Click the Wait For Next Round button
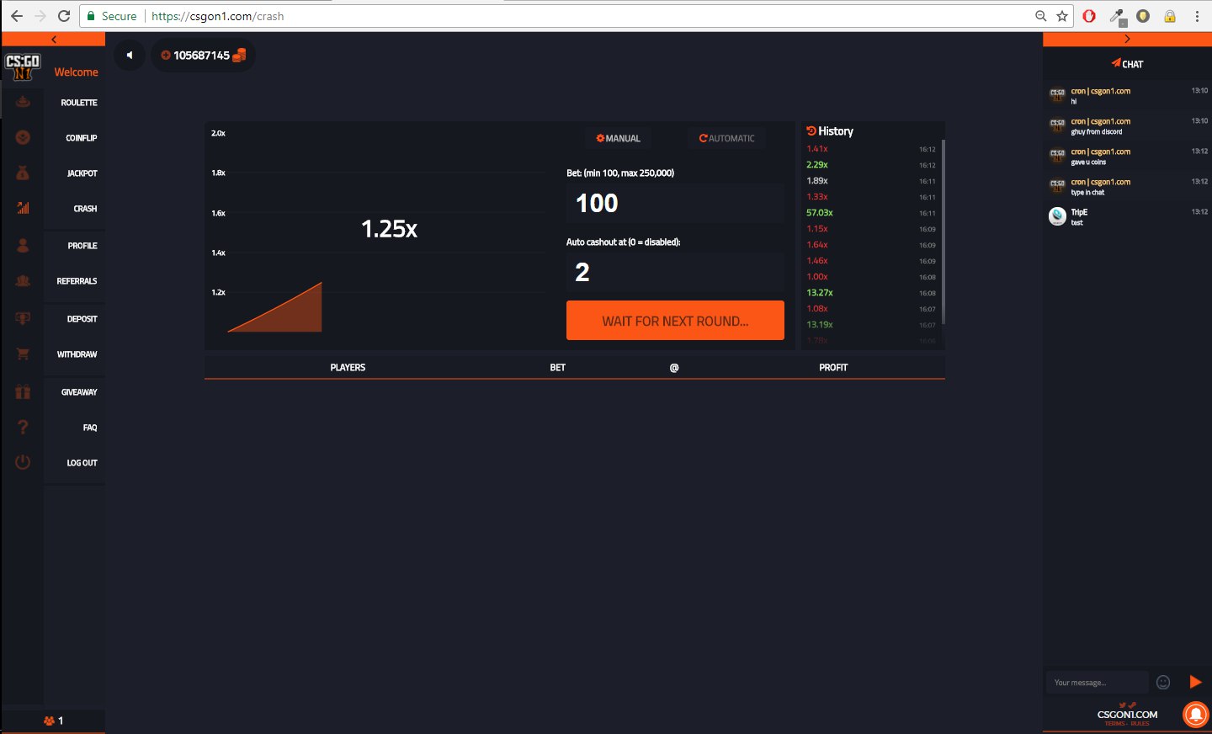 click(675, 321)
